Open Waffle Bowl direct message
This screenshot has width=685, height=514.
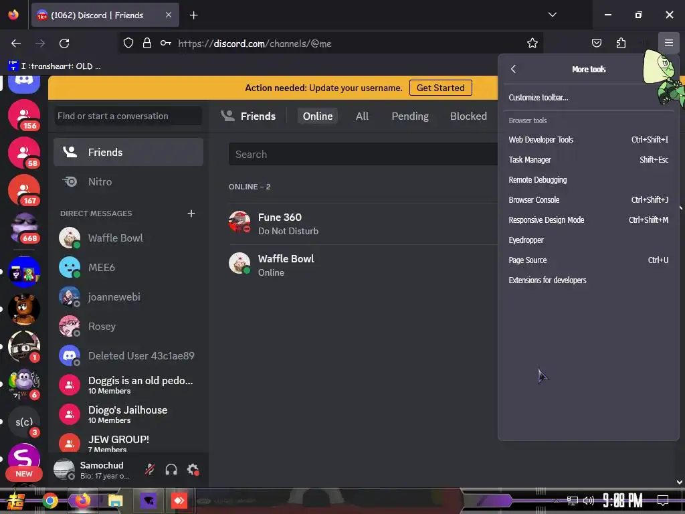pyautogui.click(x=128, y=238)
